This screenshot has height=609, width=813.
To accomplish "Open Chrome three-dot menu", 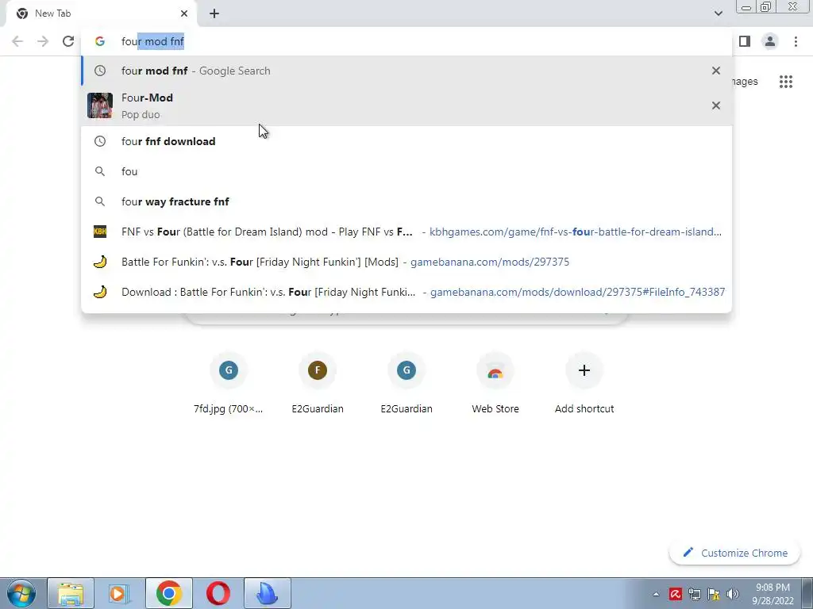I will pos(796,41).
